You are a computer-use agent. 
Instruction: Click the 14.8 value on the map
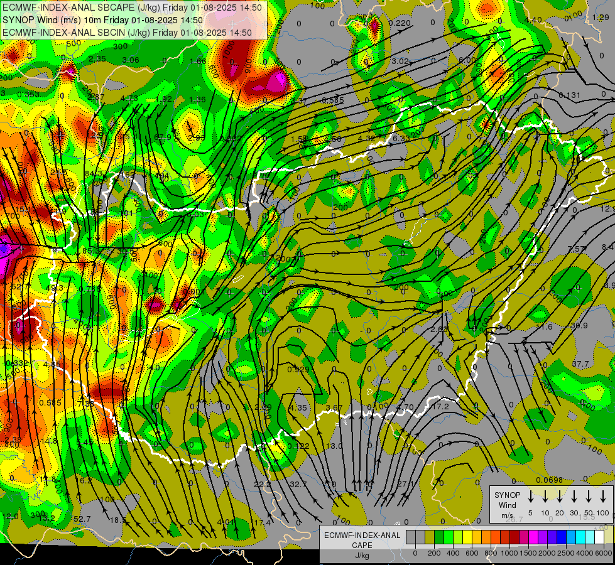pyautogui.click(x=49, y=441)
